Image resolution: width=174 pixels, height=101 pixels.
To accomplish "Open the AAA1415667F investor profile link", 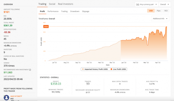I will click(x=16, y=96).
